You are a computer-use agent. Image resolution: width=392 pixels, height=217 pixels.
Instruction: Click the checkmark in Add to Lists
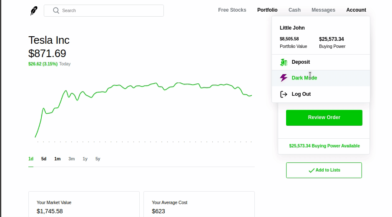pyautogui.click(x=312, y=170)
